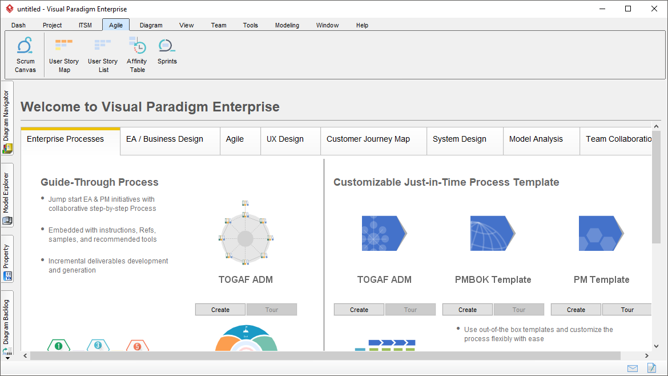Click Create under Just-in-Time TOGAF ADM template
The width and height of the screenshot is (668, 376).
359,310
